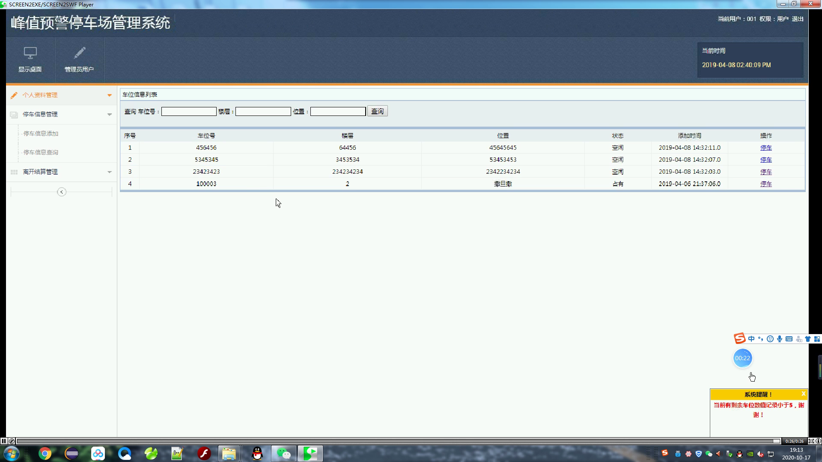Image resolution: width=822 pixels, height=462 pixels.
Task: Open Google Chrome from the taskbar
Action: 45,453
